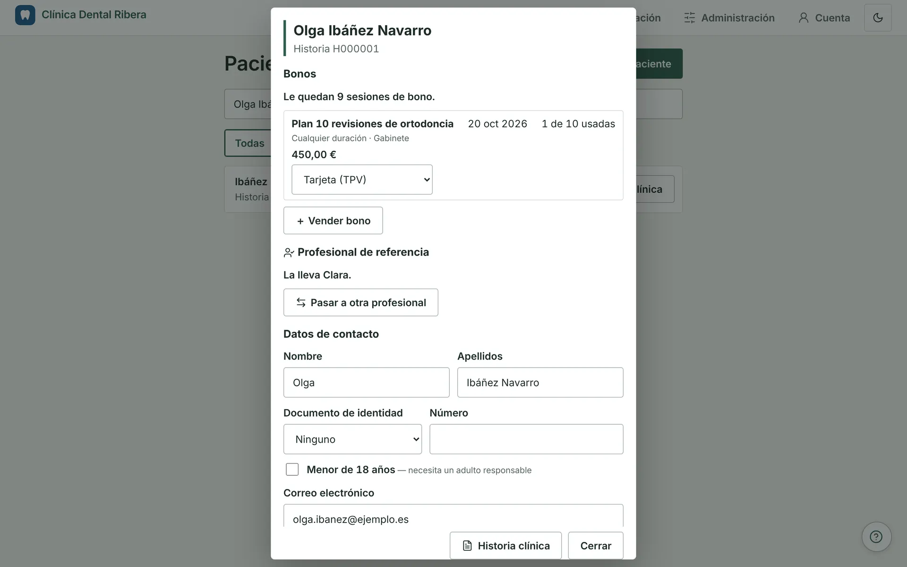
Task: Click Pasar a otra profesional button
Action: [361, 302]
